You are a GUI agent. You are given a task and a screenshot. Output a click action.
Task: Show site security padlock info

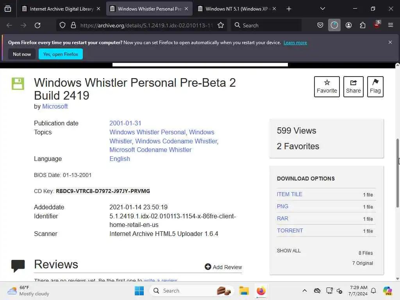click(73, 25)
